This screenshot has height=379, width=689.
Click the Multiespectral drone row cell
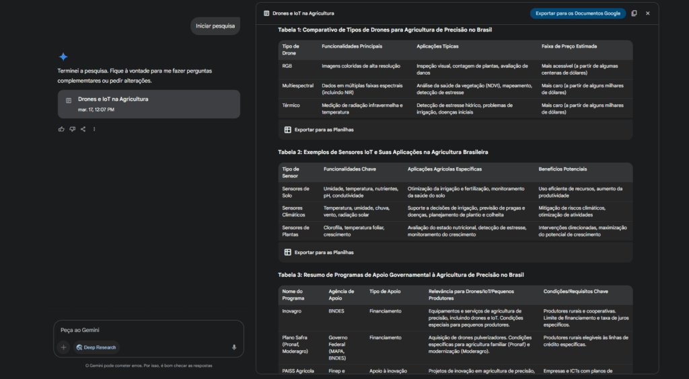[297, 85]
